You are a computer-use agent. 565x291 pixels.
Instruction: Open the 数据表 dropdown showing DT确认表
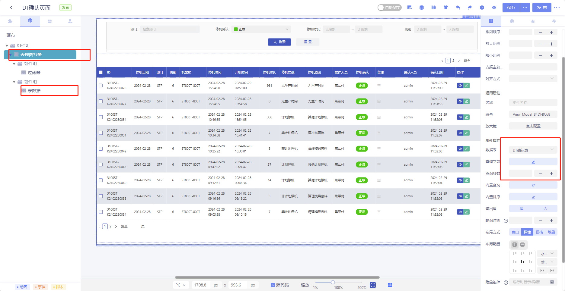(533, 150)
